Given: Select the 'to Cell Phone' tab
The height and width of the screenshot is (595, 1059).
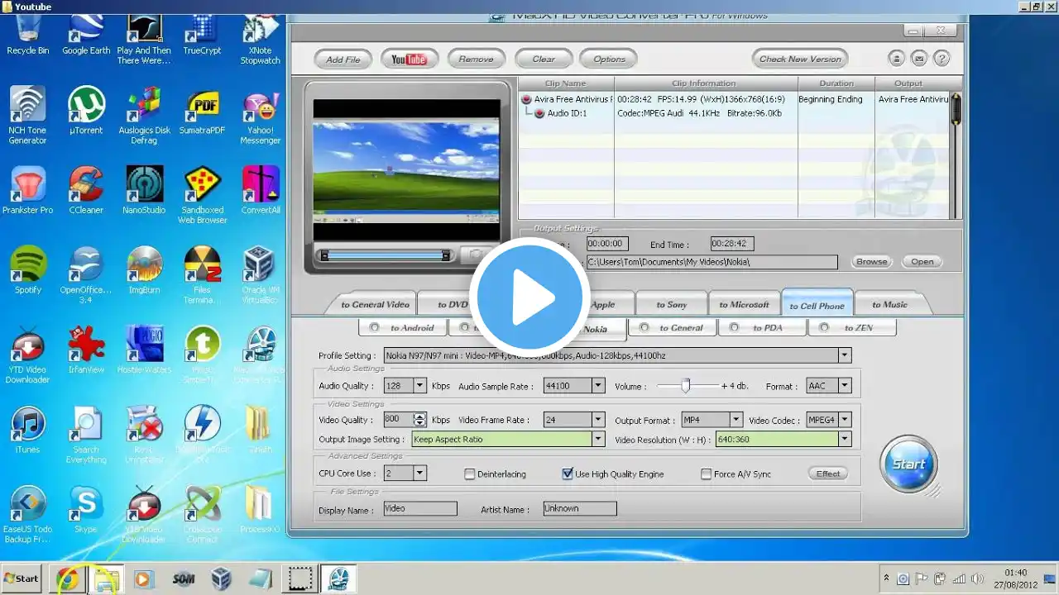Looking at the screenshot, I should 817,305.
